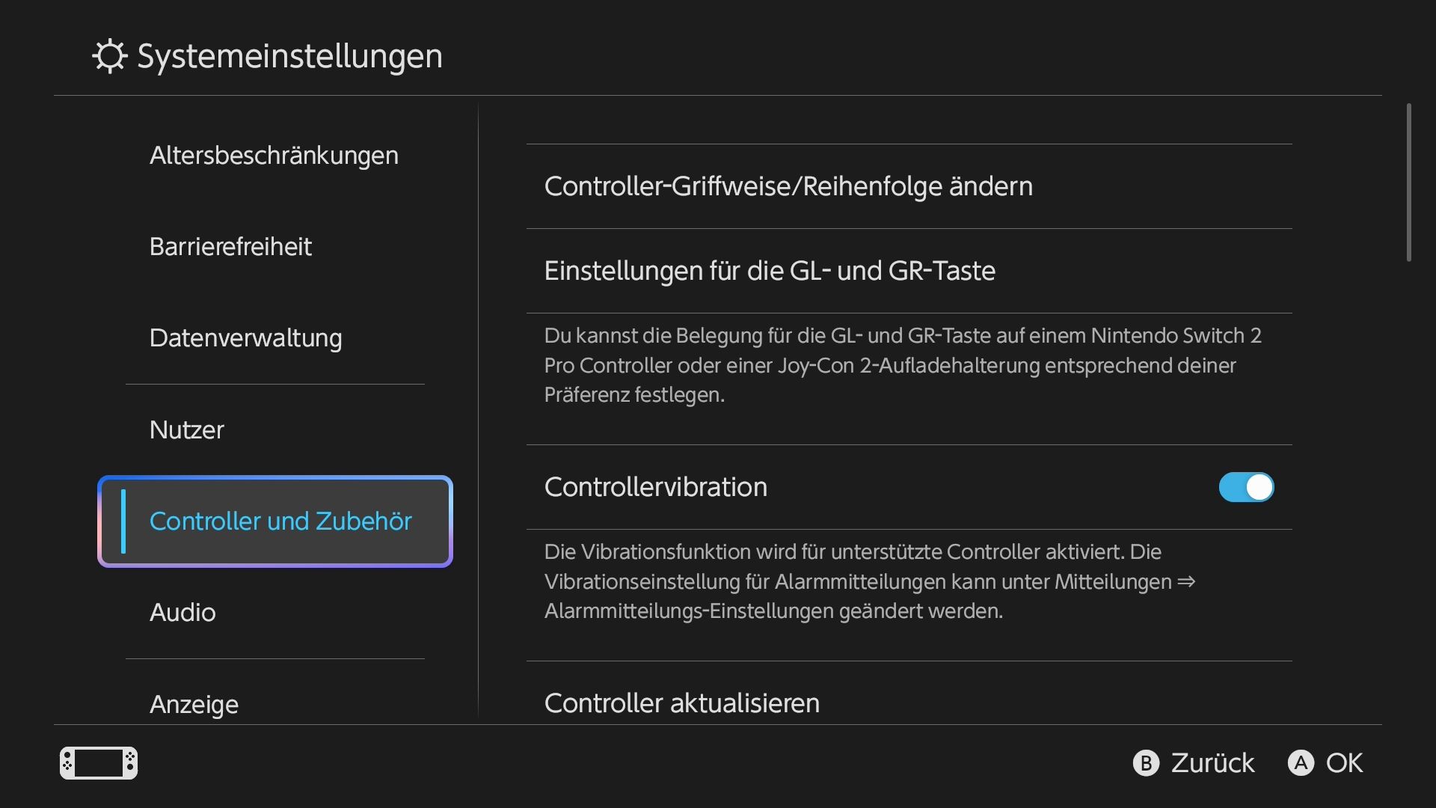1436x808 pixels.
Task: Click the Controllervibration row label
Action: tap(656, 487)
